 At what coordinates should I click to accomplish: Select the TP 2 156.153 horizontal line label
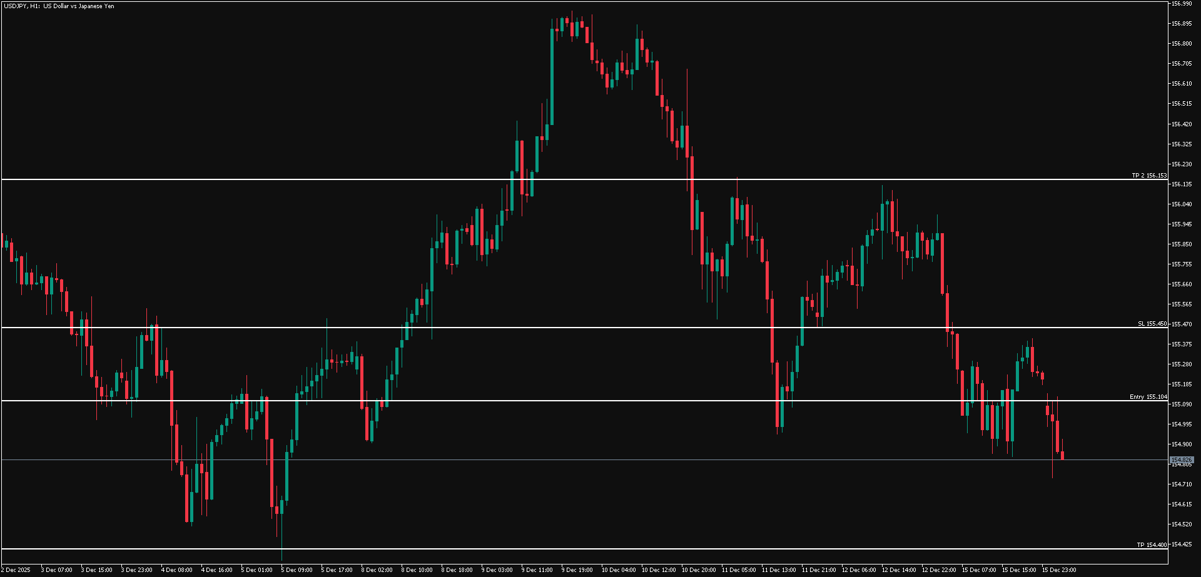[1149, 176]
